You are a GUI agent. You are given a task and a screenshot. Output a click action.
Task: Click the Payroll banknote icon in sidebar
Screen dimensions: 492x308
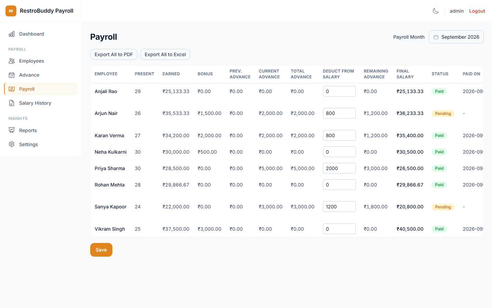pyautogui.click(x=12, y=89)
